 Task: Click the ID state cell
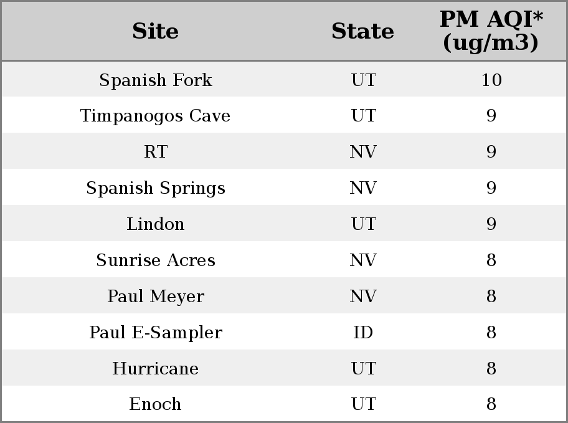[x=363, y=333]
